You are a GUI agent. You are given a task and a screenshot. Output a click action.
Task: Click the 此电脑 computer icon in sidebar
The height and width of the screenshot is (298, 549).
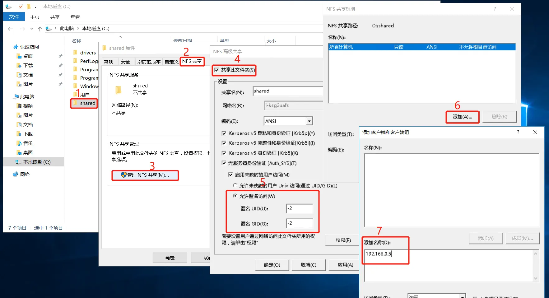pos(16,97)
